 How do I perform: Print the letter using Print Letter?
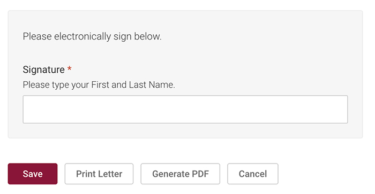click(99, 174)
